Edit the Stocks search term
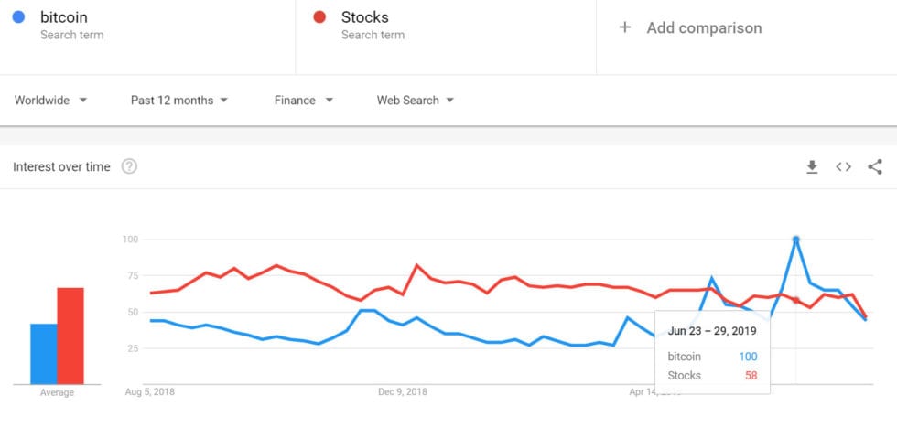This screenshot has width=897, height=427. pos(364,17)
